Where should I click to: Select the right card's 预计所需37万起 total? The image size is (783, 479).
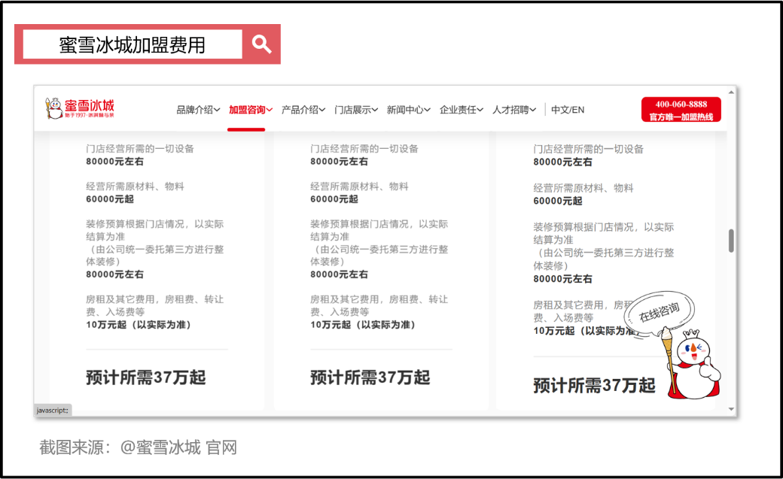(594, 385)
